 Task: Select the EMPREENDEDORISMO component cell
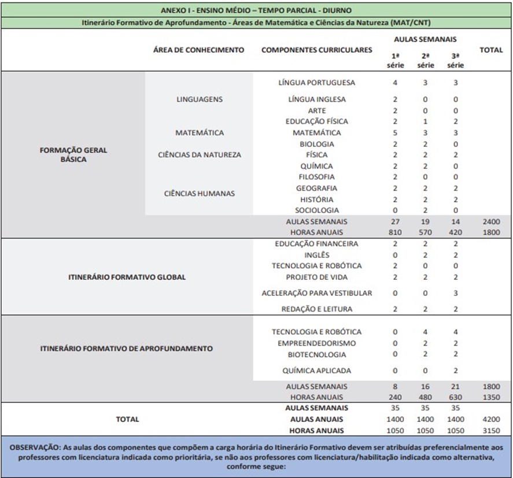tap(316, 343)
